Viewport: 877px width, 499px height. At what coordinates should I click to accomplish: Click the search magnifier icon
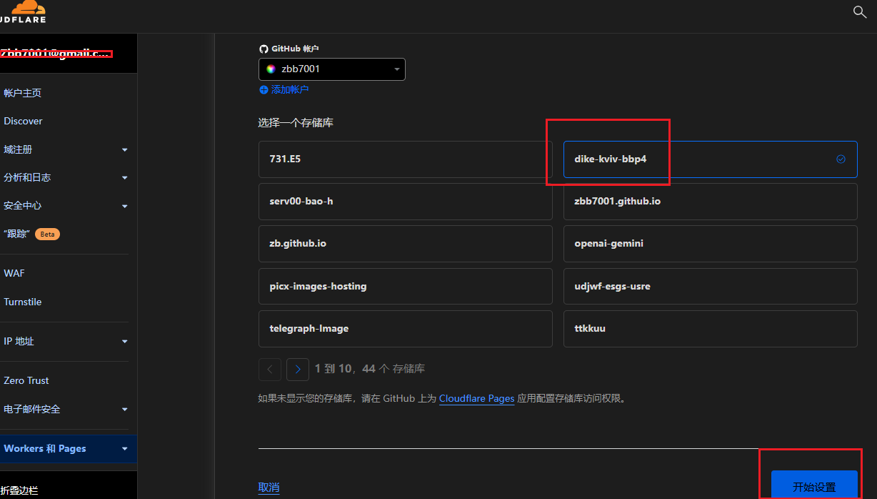[x=860, y=12]
